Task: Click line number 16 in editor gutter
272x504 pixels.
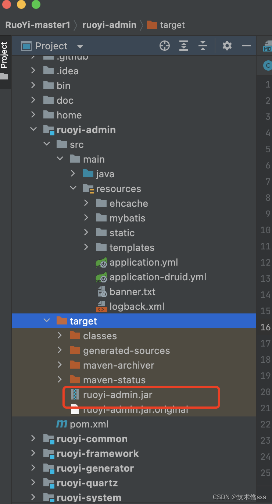Action: [265, 327]
